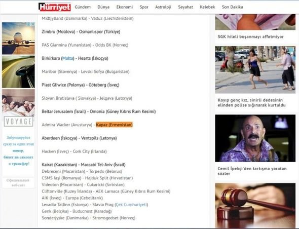Open the Spor section
299x229 pixels.
(x=144, y=7)
